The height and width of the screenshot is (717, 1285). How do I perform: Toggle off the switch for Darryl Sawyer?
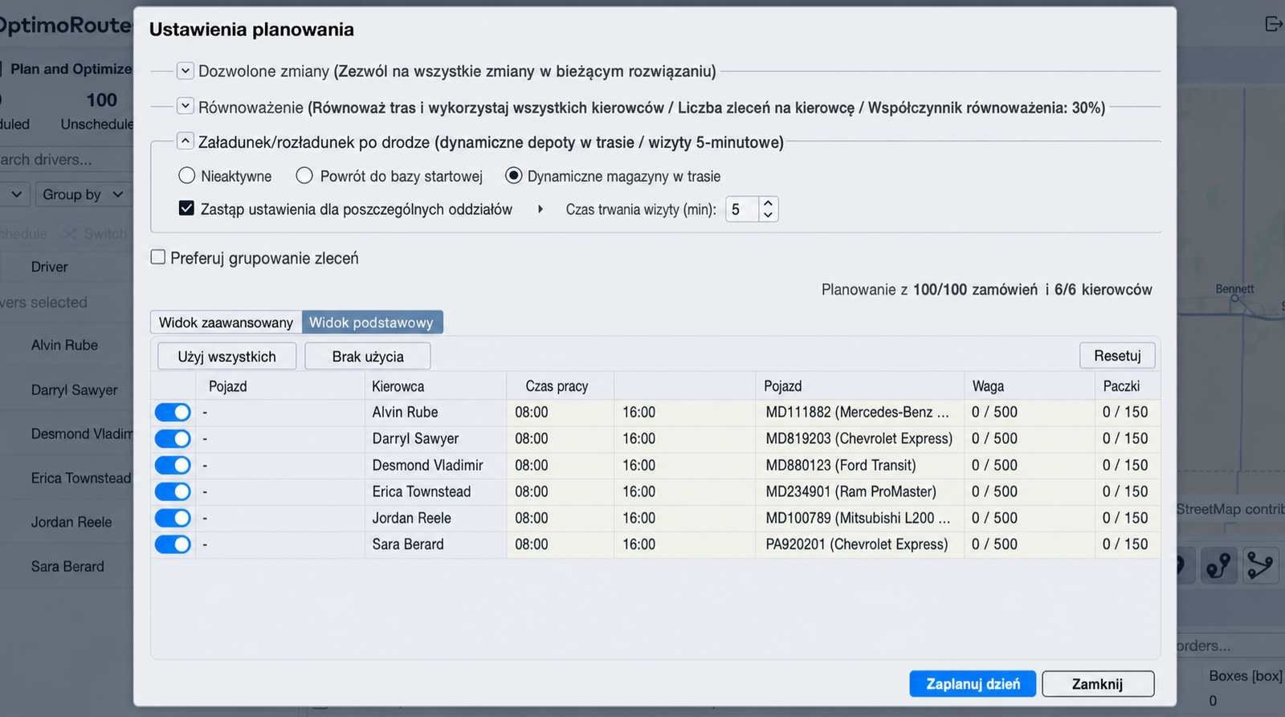[173, 438]
